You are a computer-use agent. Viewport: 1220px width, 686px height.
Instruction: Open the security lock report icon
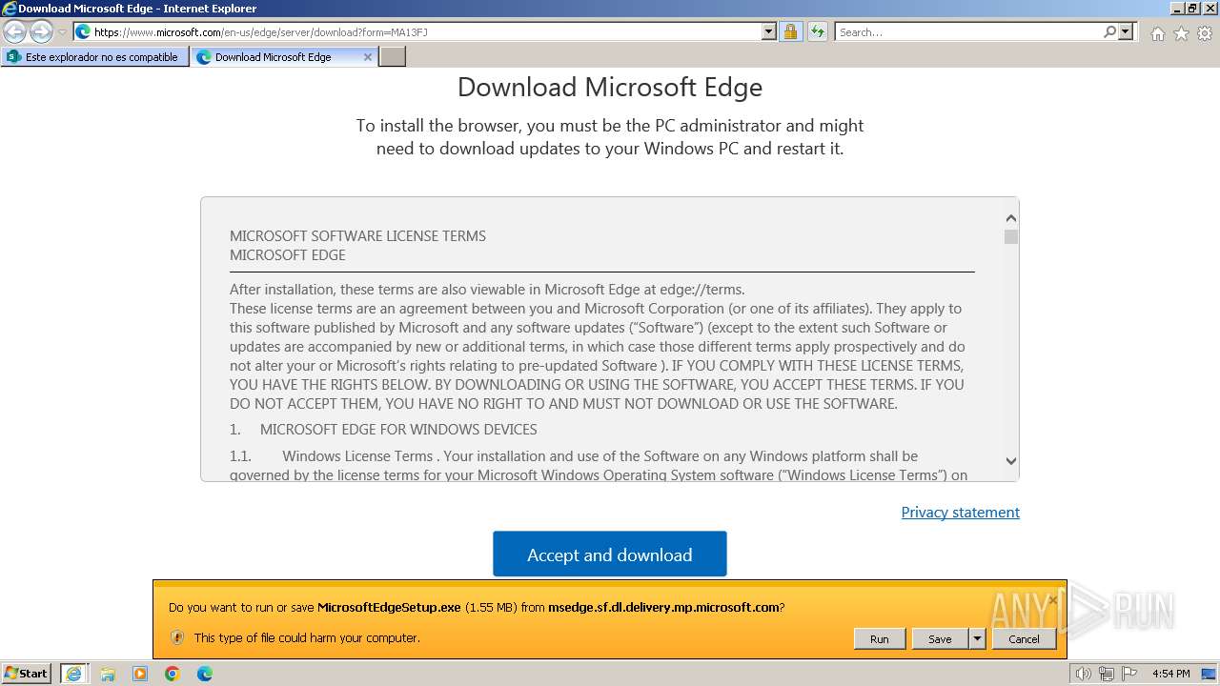tap(790, 31)
